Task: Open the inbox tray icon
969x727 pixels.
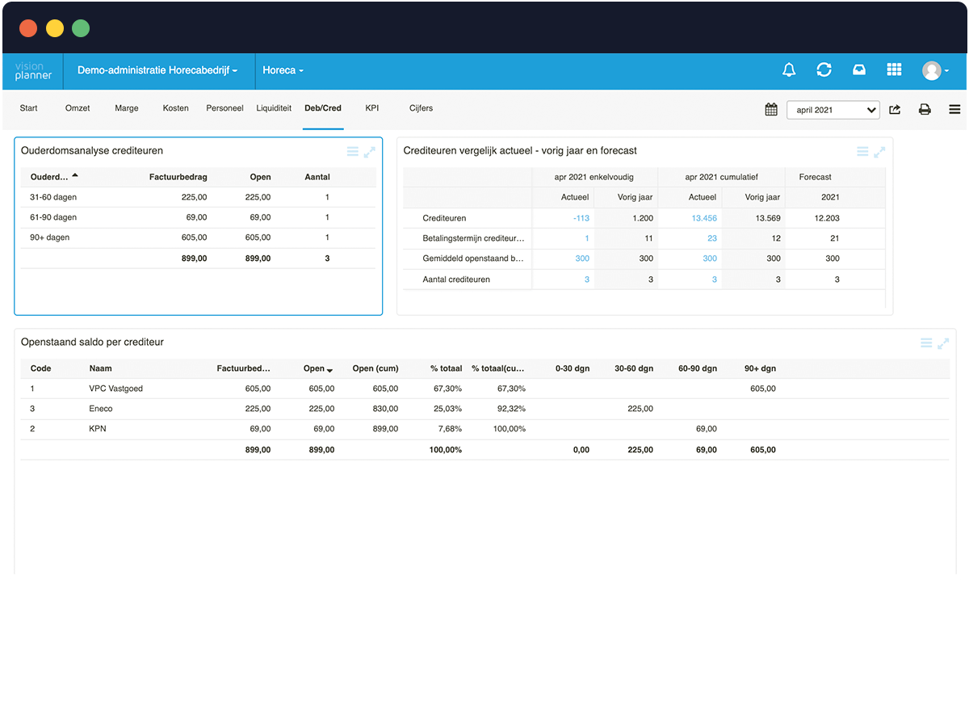Action: point(859,70)
